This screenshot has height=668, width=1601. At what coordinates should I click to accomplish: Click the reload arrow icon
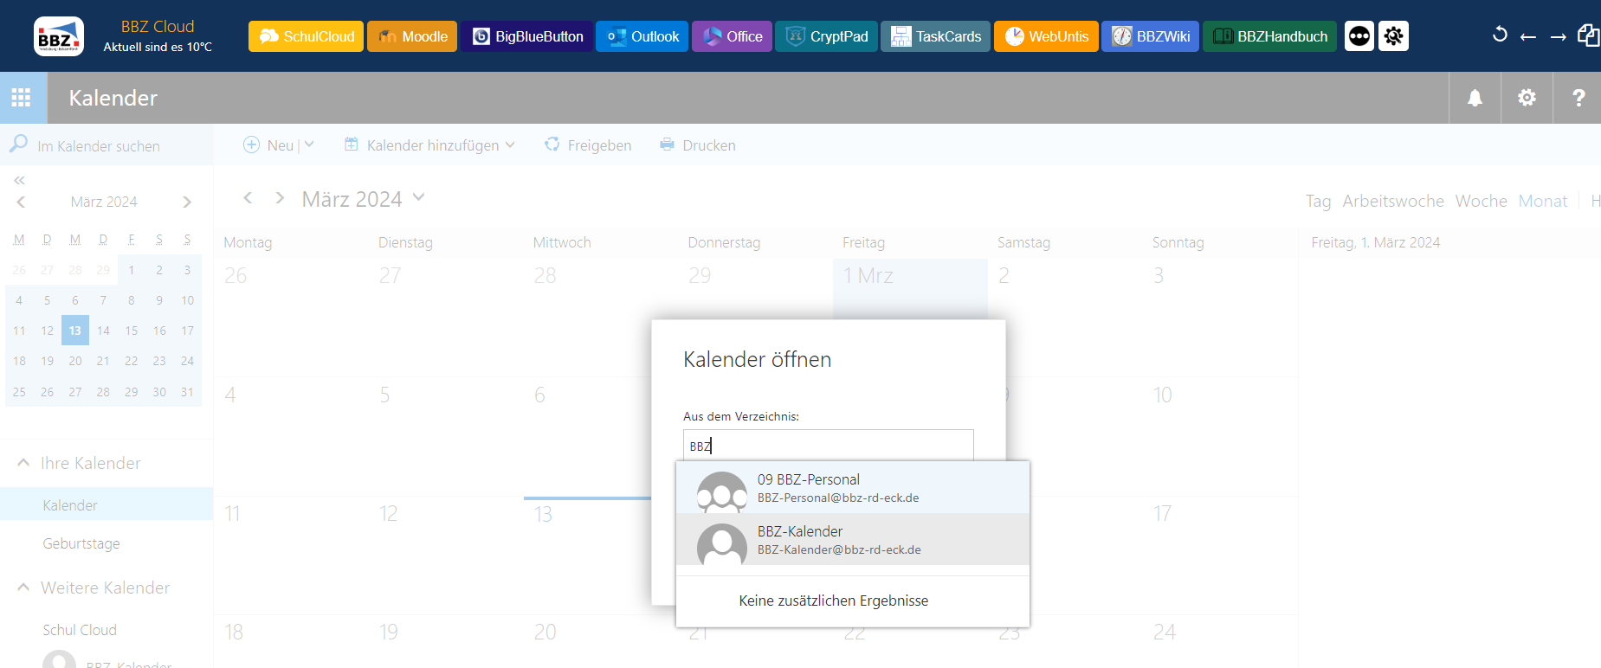click(1500, 35)
